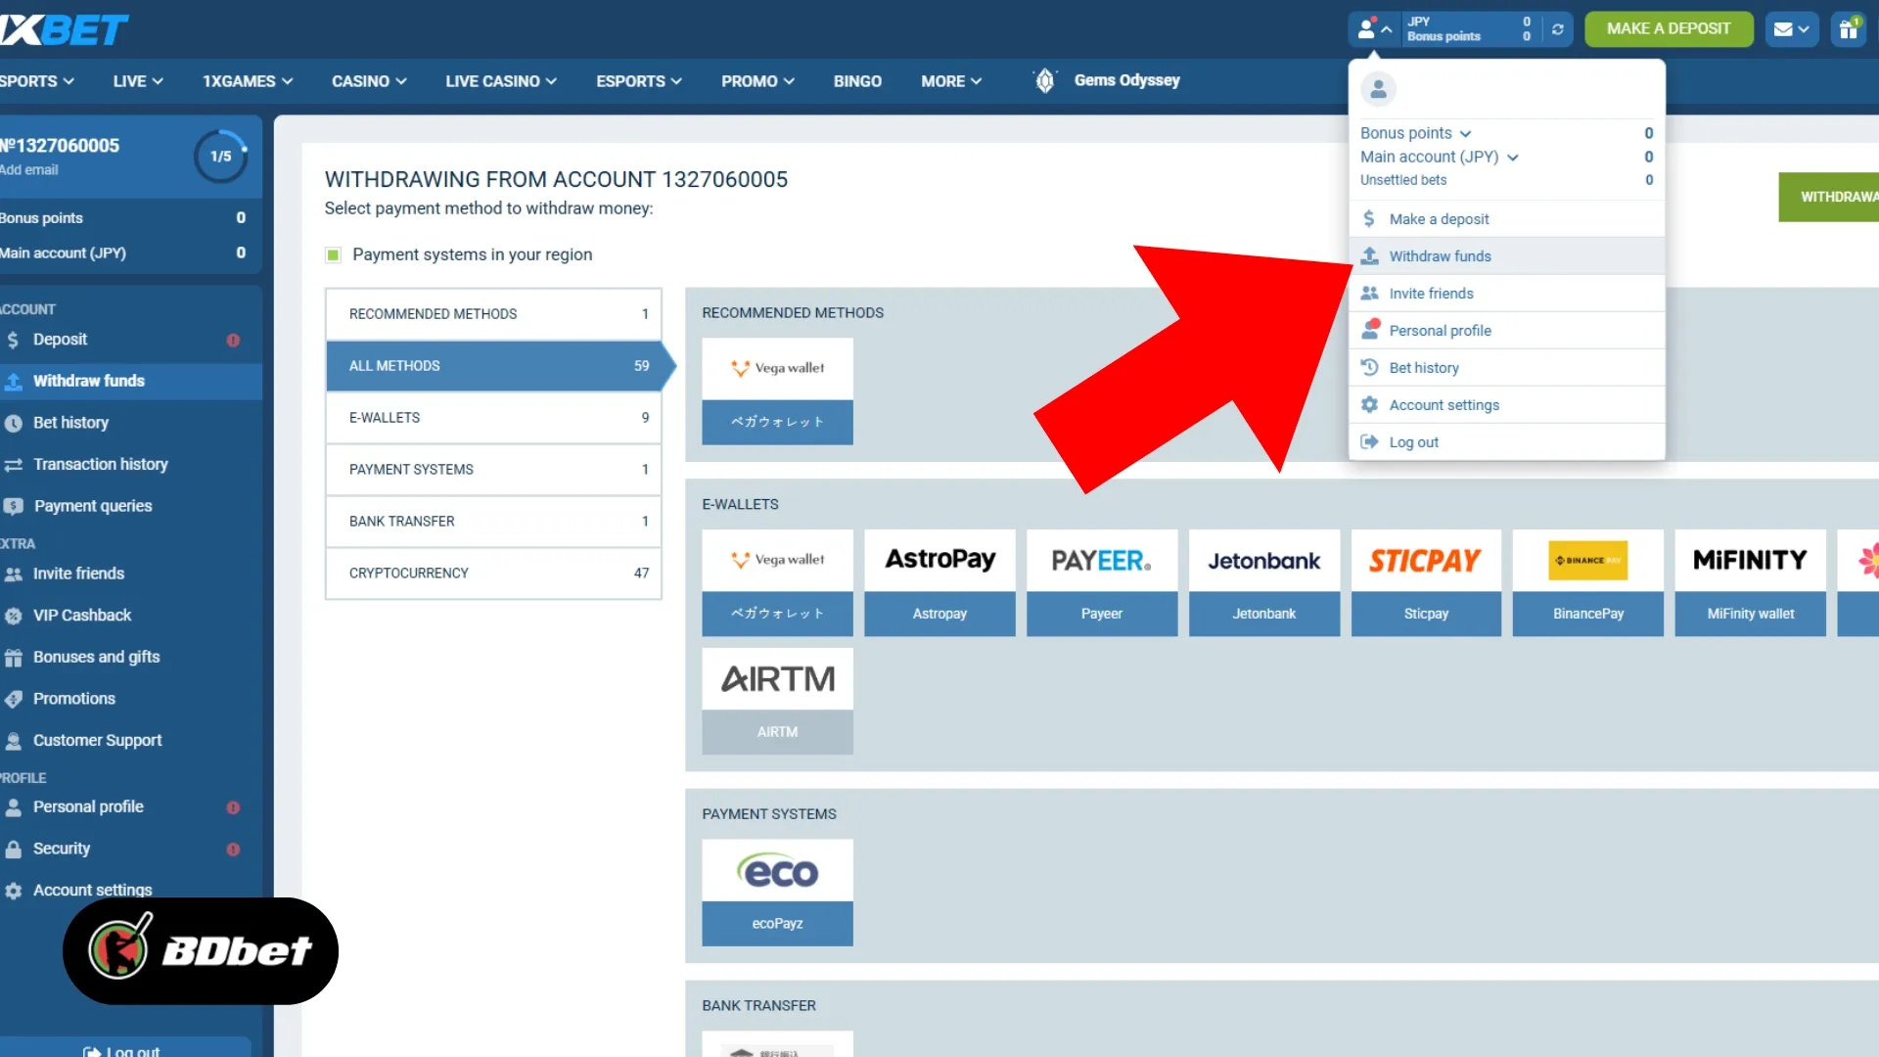Click the Gems Odyssey promo link

tap(1126, 80)
